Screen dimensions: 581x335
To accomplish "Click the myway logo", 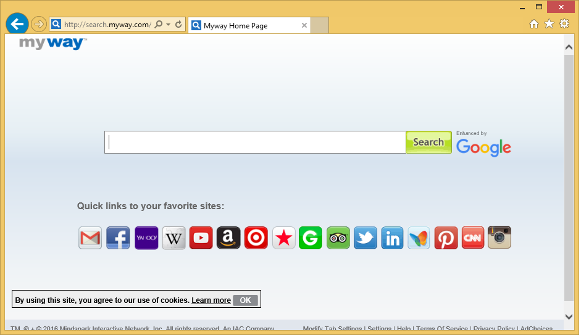I will (53, 43).
